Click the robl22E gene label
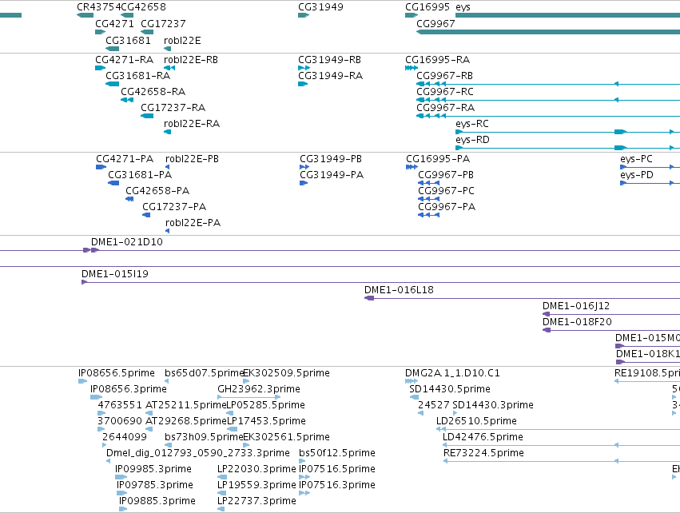 [182, 41]
